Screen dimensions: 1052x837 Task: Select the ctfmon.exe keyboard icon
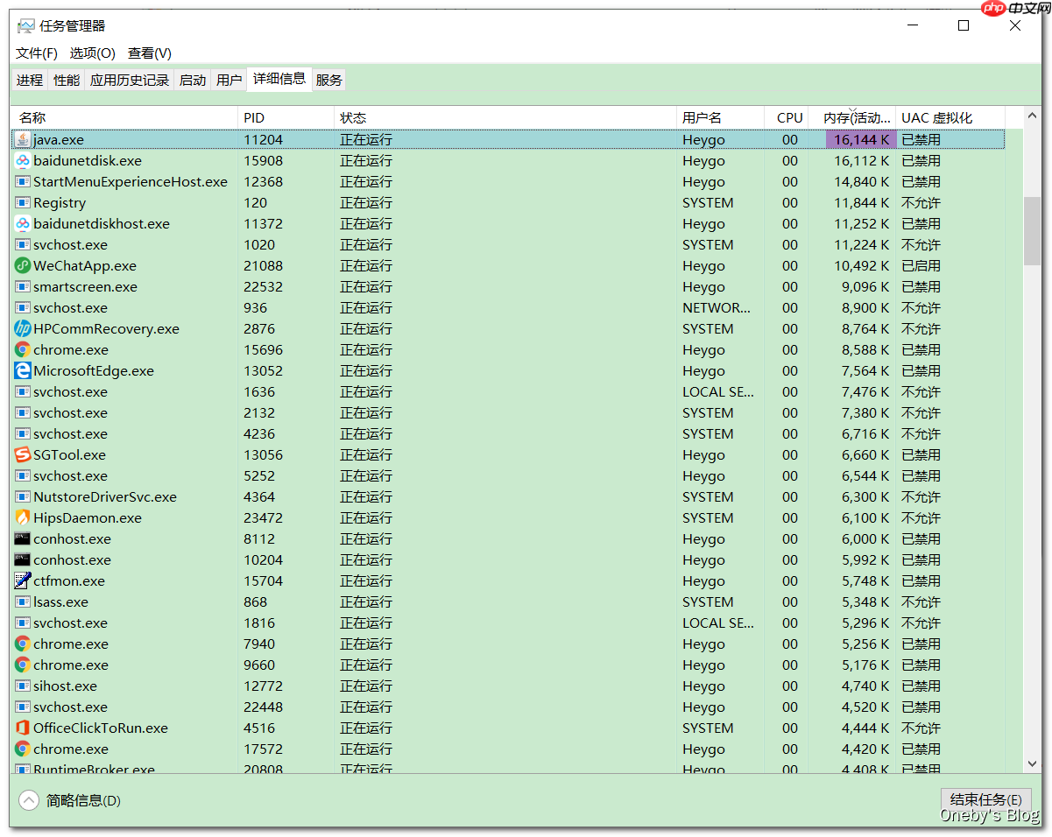click(x=21, y=580)
